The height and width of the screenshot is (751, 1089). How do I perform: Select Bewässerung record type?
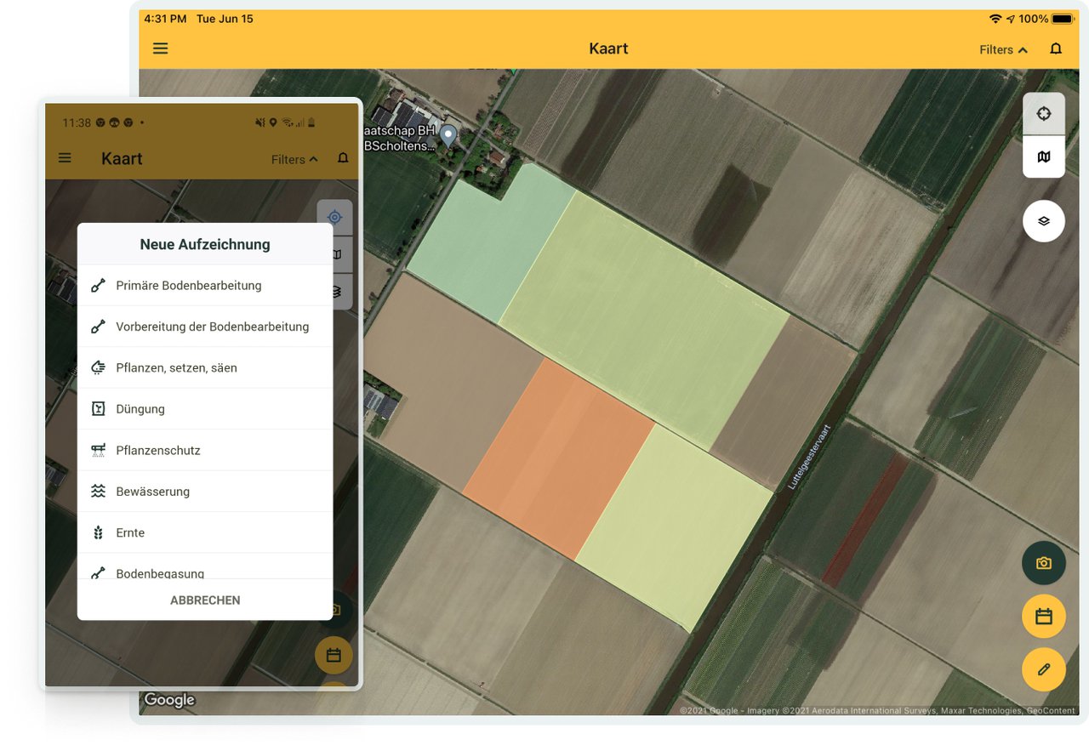tap(205, 492)
